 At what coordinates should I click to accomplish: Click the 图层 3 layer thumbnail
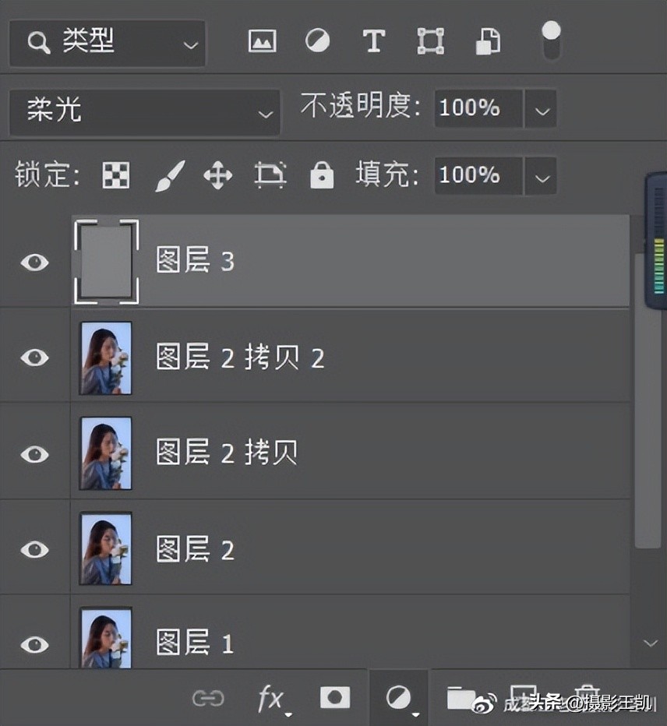tap(105, 262)
